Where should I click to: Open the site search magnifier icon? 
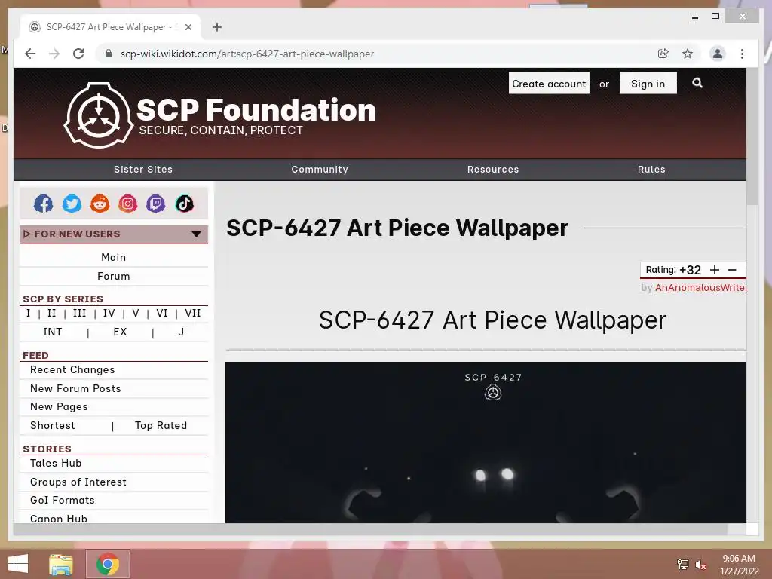(x=697, y=83)
